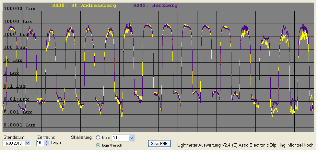Click the 0,1 Lux axis label
318x154 pixels.
pos(15,86)
